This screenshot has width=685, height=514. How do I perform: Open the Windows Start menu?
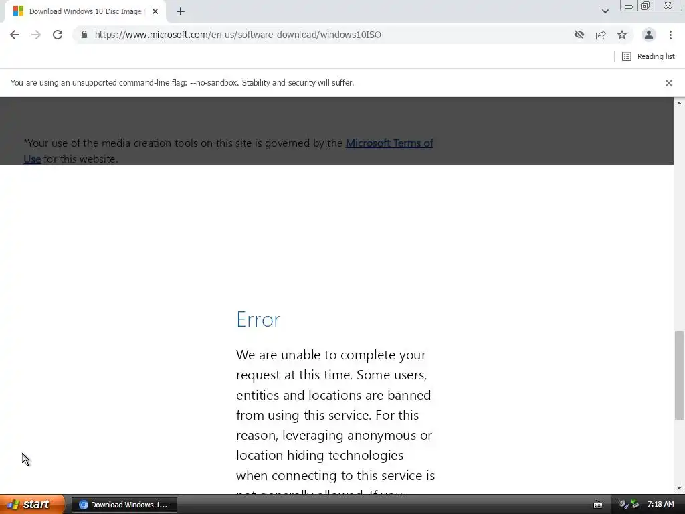pos(32,505)
